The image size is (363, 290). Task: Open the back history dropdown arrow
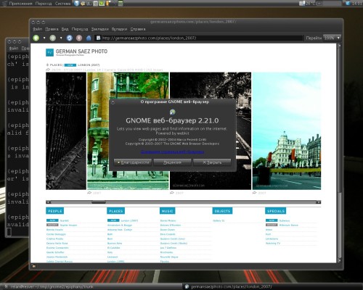(x=44, y=38)
